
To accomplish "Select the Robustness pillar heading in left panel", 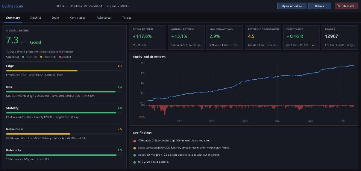I will click(15, 129).
